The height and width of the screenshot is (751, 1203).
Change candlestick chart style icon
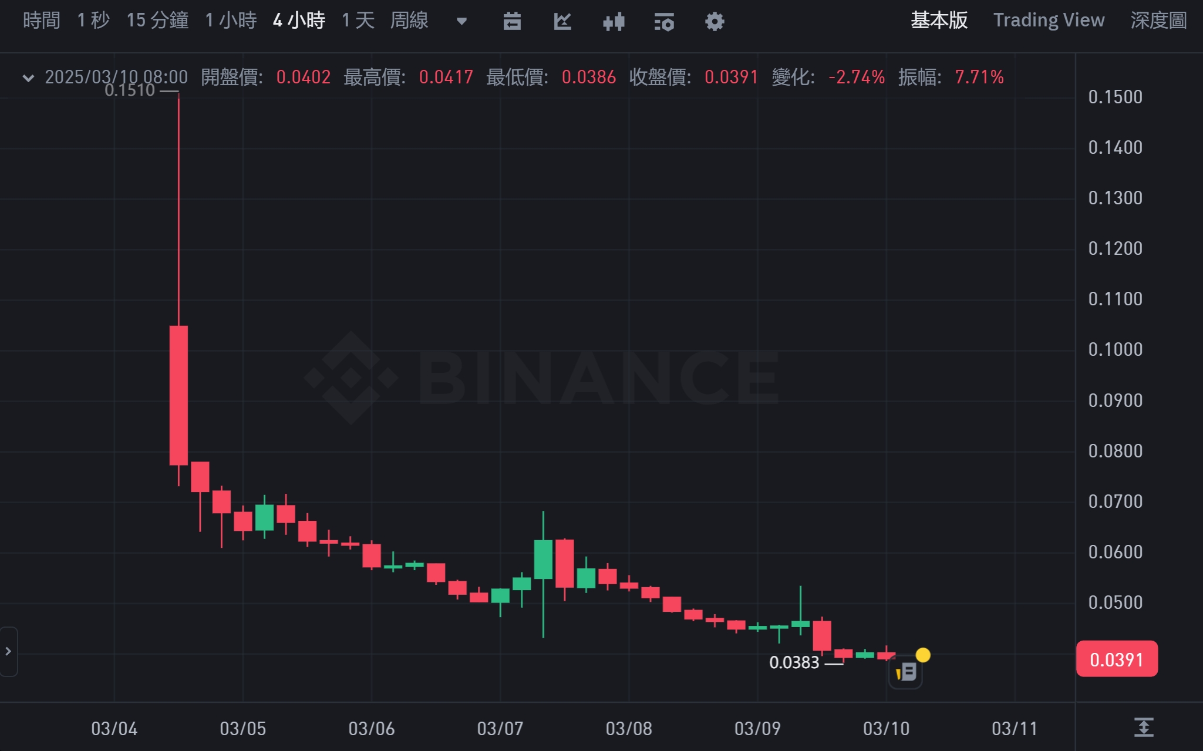point(614,22)
